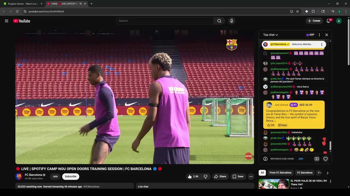350x196 pixels.
Task: Click the page vertical scrollbar
Action: 348,42
